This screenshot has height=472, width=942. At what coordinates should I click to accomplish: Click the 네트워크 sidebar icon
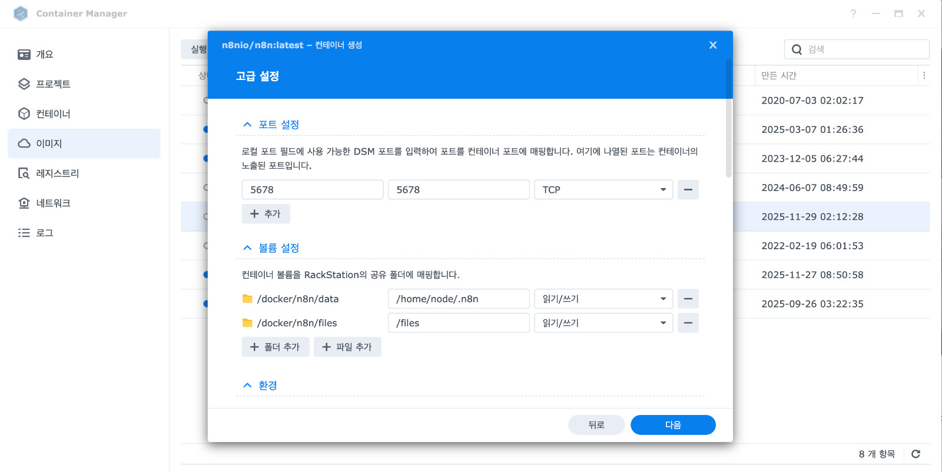24,203
